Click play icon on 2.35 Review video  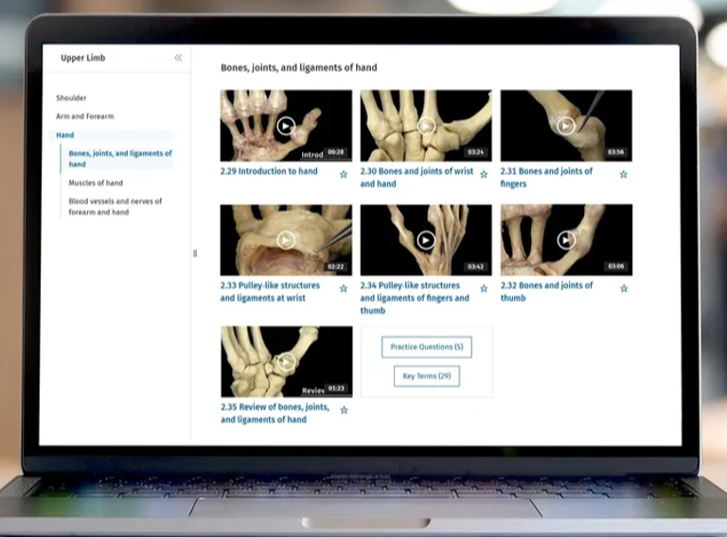(x=286, y=361)
